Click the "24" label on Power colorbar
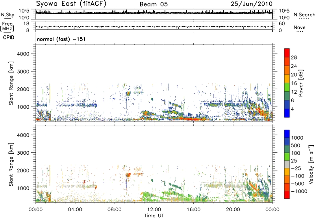315x218 pixels. pyautogui.click(x=294, y=66)
